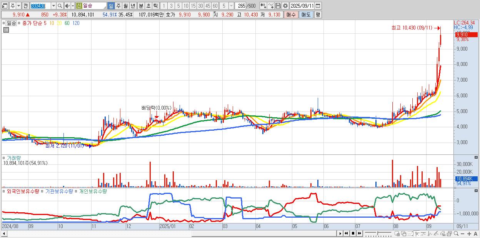Click the crosshair axis icon in bottom toolbar
Image resolution: width=480 pixels, height=238 pixels.
(x=417, y=234)
